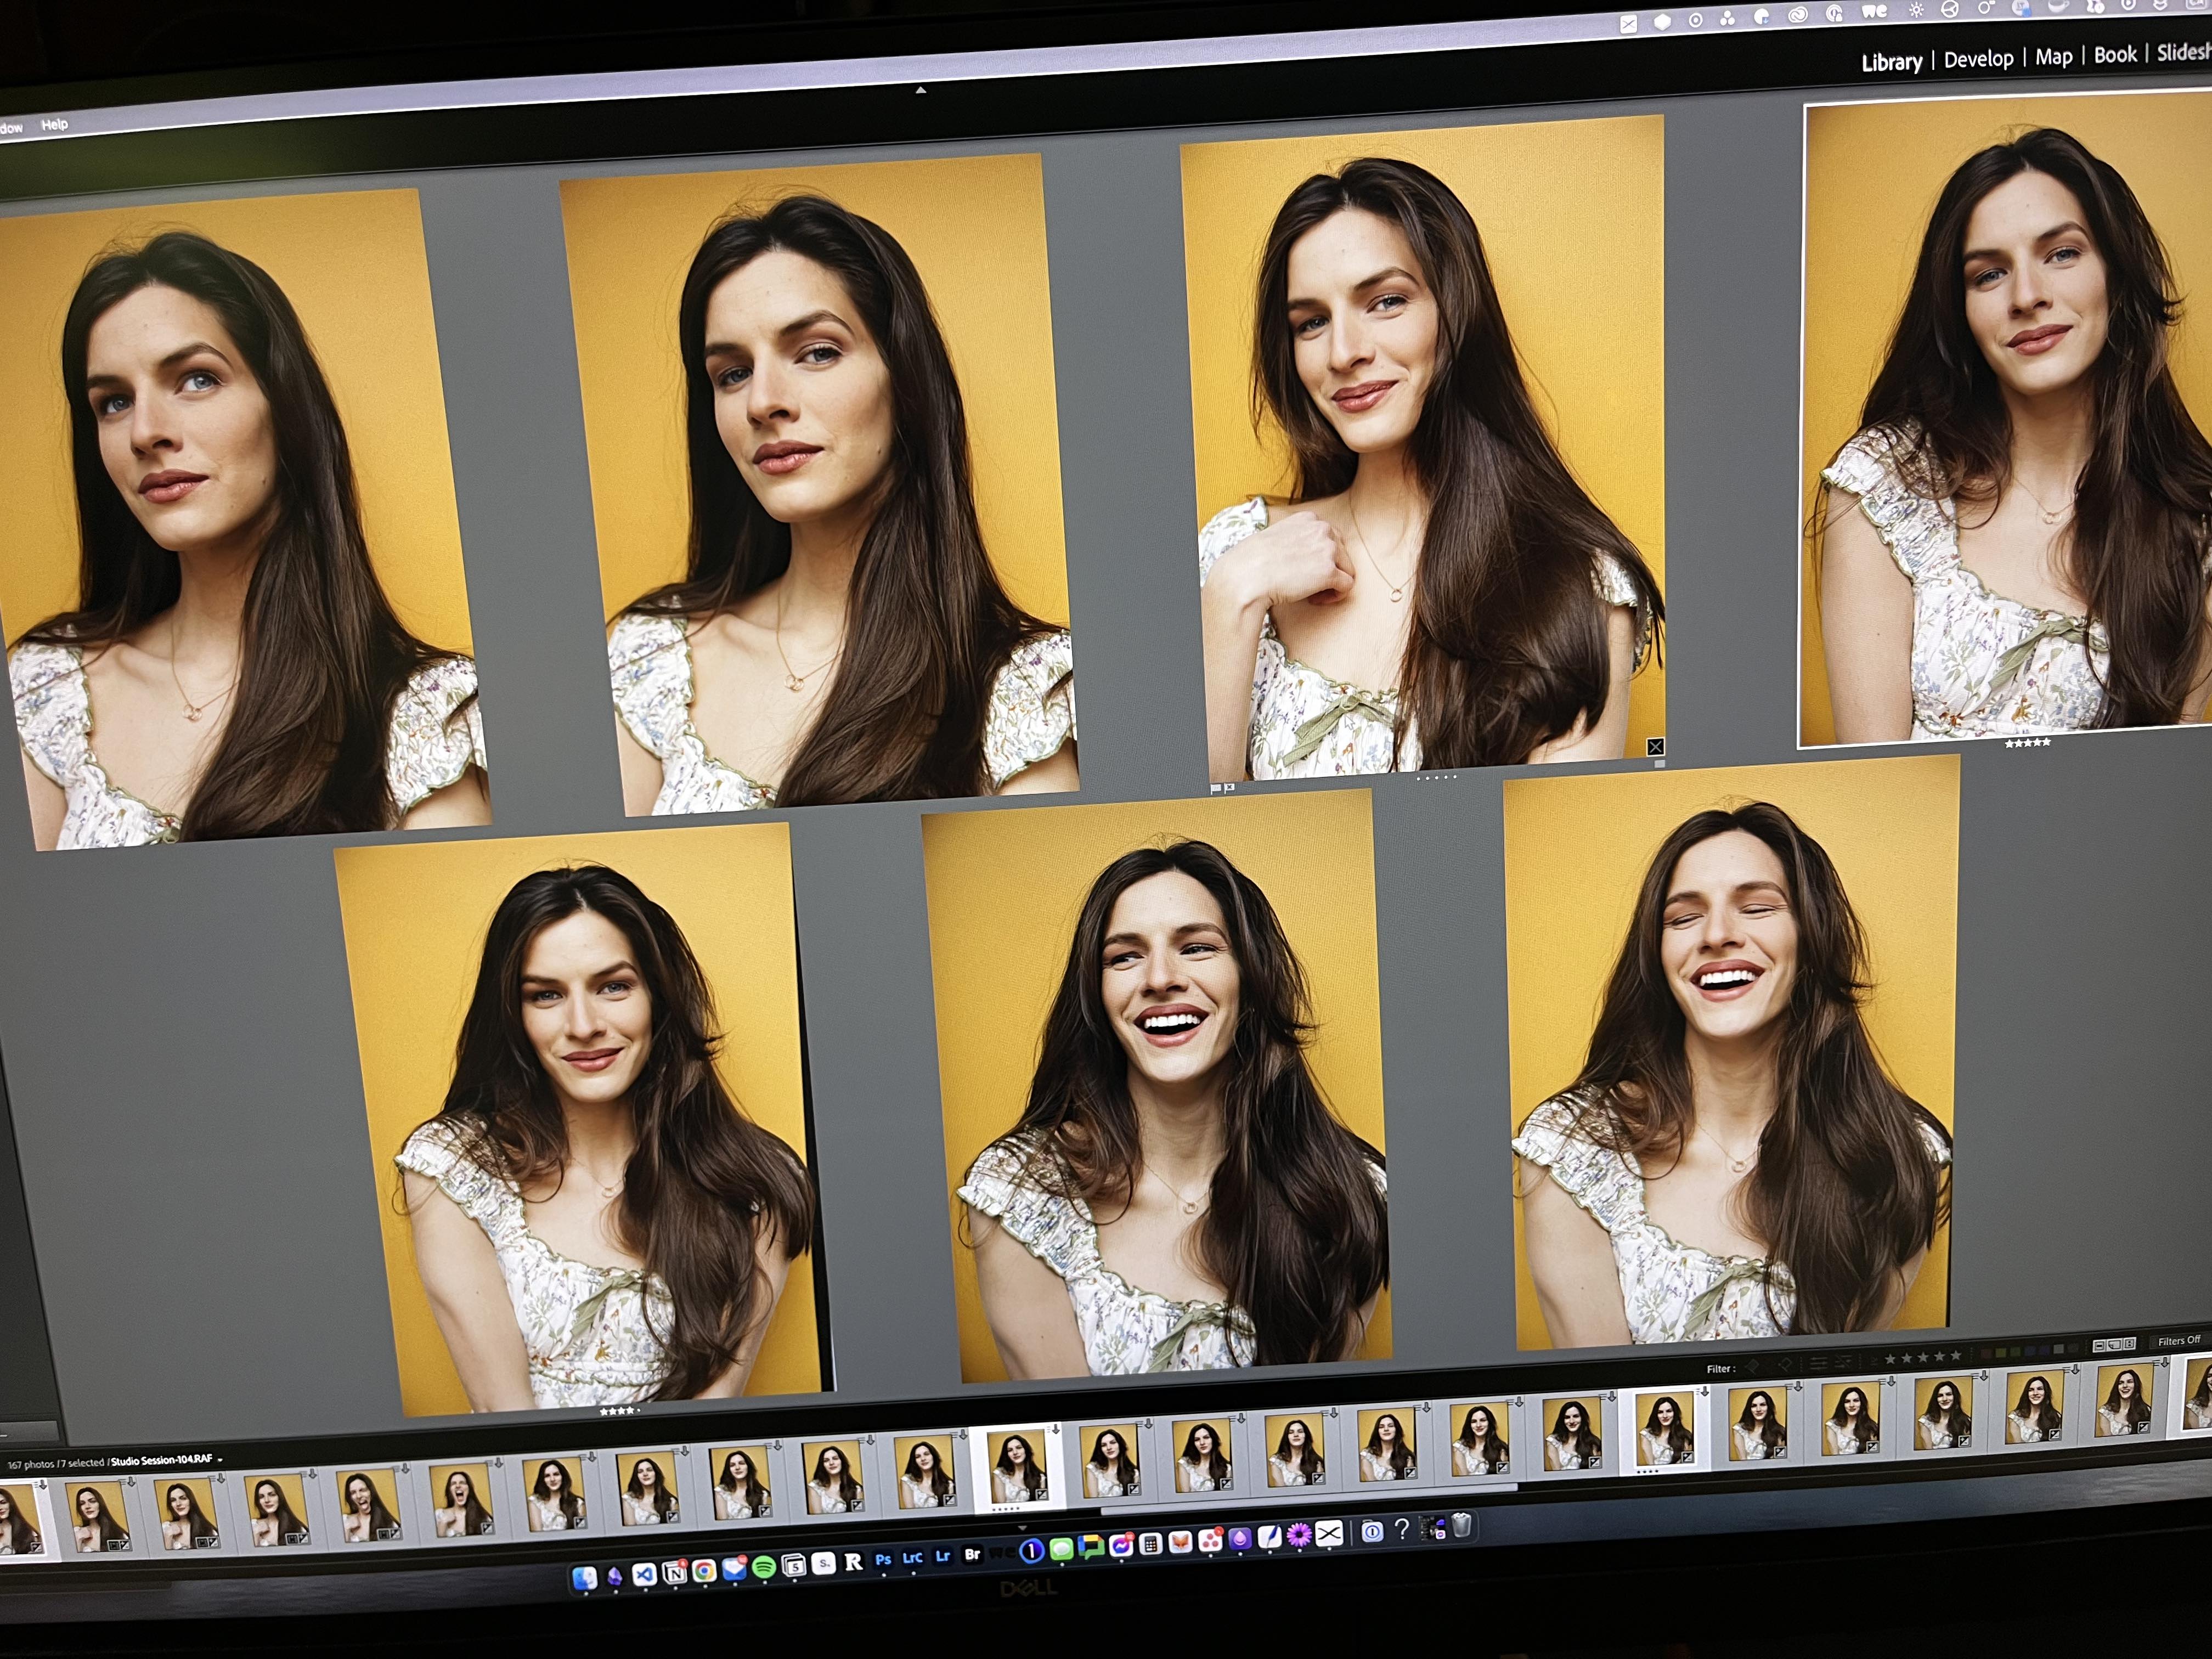Open Trash in the dock
This screenshot has height=1659, width=2212.
[1461, 1525]
